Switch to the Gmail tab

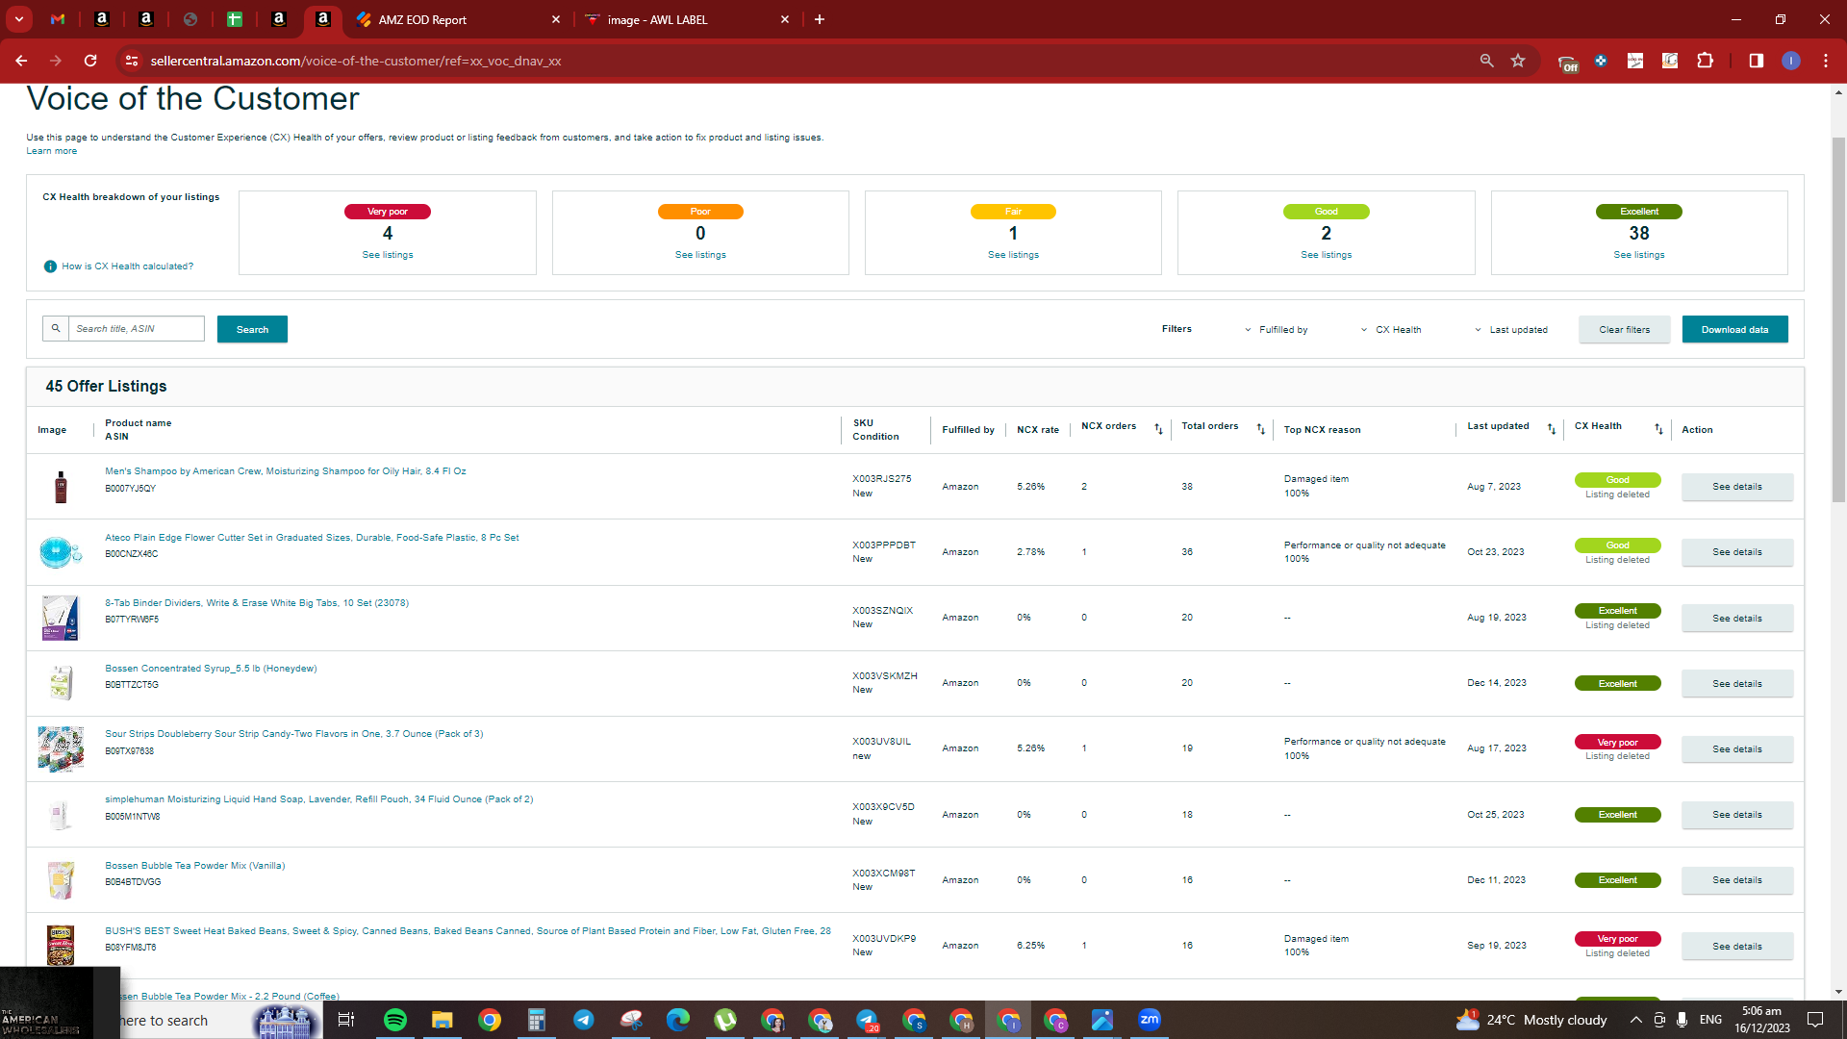[x=58, y=19]
